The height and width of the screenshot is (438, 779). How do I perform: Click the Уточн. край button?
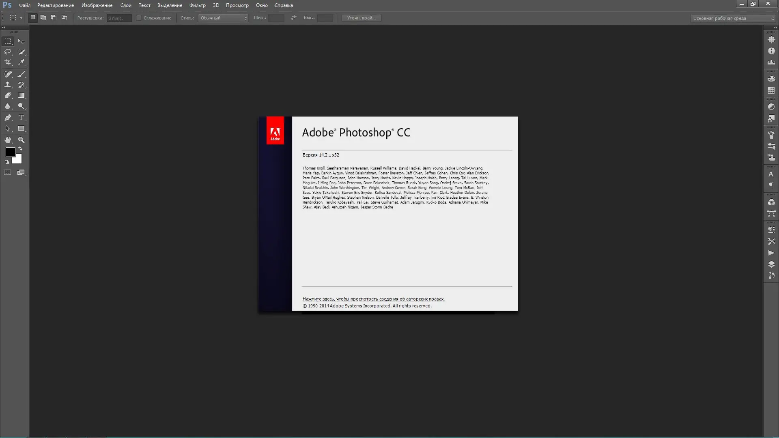(x=361, y=18)
